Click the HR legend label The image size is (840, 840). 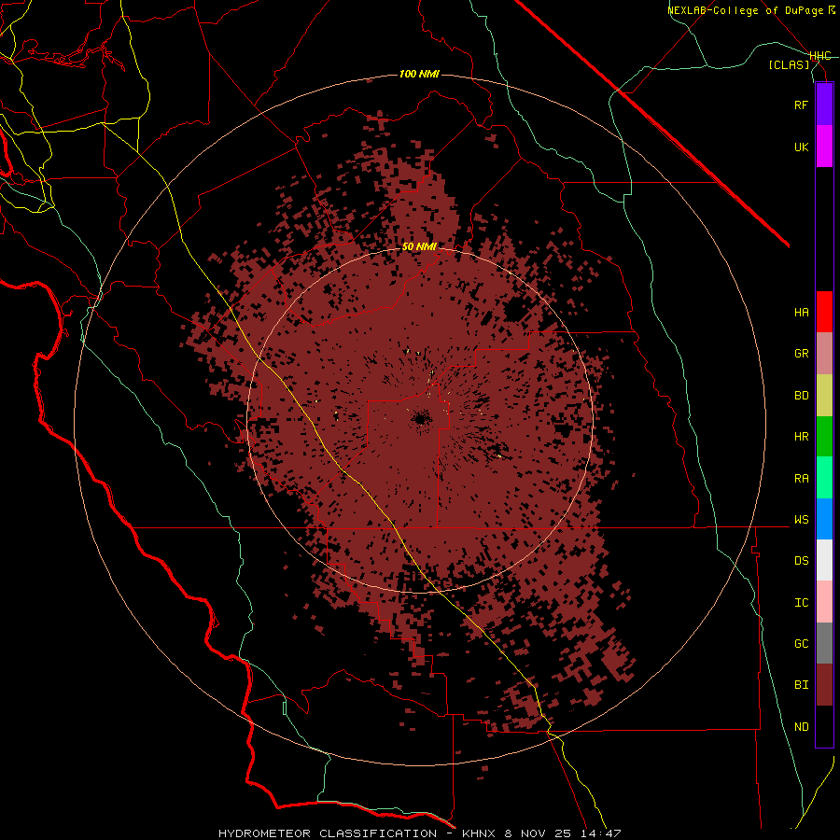801,437
